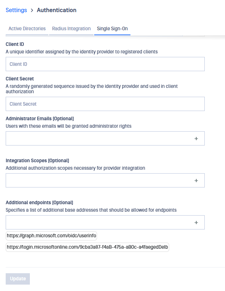Select the login.microsoftonline.com endpoint chip
Viewport: 225px width, 291px height.
click(87, 247)
